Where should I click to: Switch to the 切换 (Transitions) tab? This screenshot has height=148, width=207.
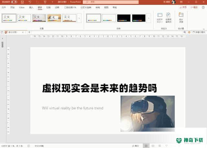click(x=49, y=7)
